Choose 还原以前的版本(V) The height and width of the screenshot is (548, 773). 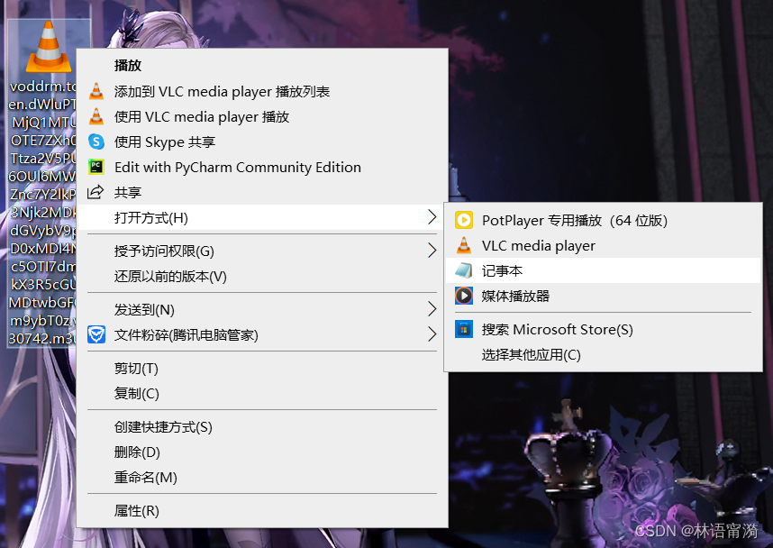pos(263,276)
